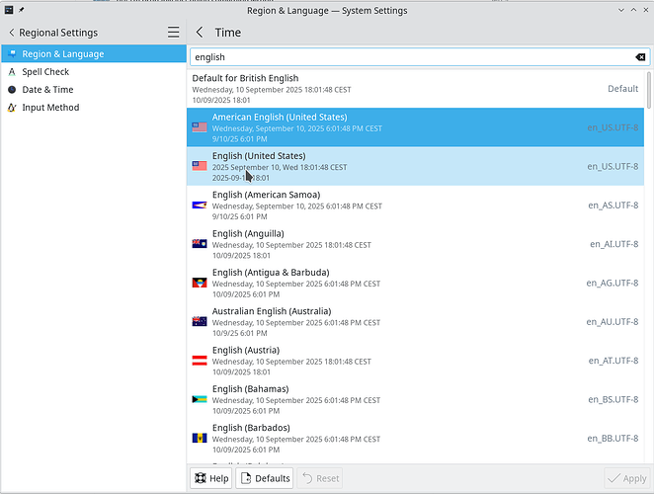Image resolution: width=654 pixels, height=494 pixels.
Task: Click the Australia flag icon
Action: pos(200,321)
